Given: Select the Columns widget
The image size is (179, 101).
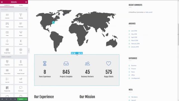Looking at the screenshot, I should [7, 16].
